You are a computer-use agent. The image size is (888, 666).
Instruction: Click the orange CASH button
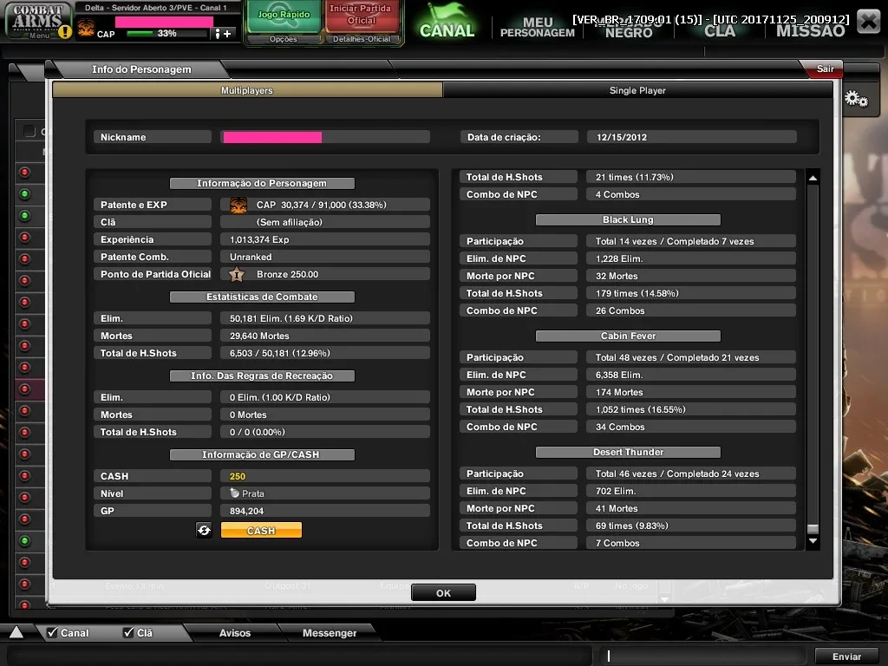(261, 530)
